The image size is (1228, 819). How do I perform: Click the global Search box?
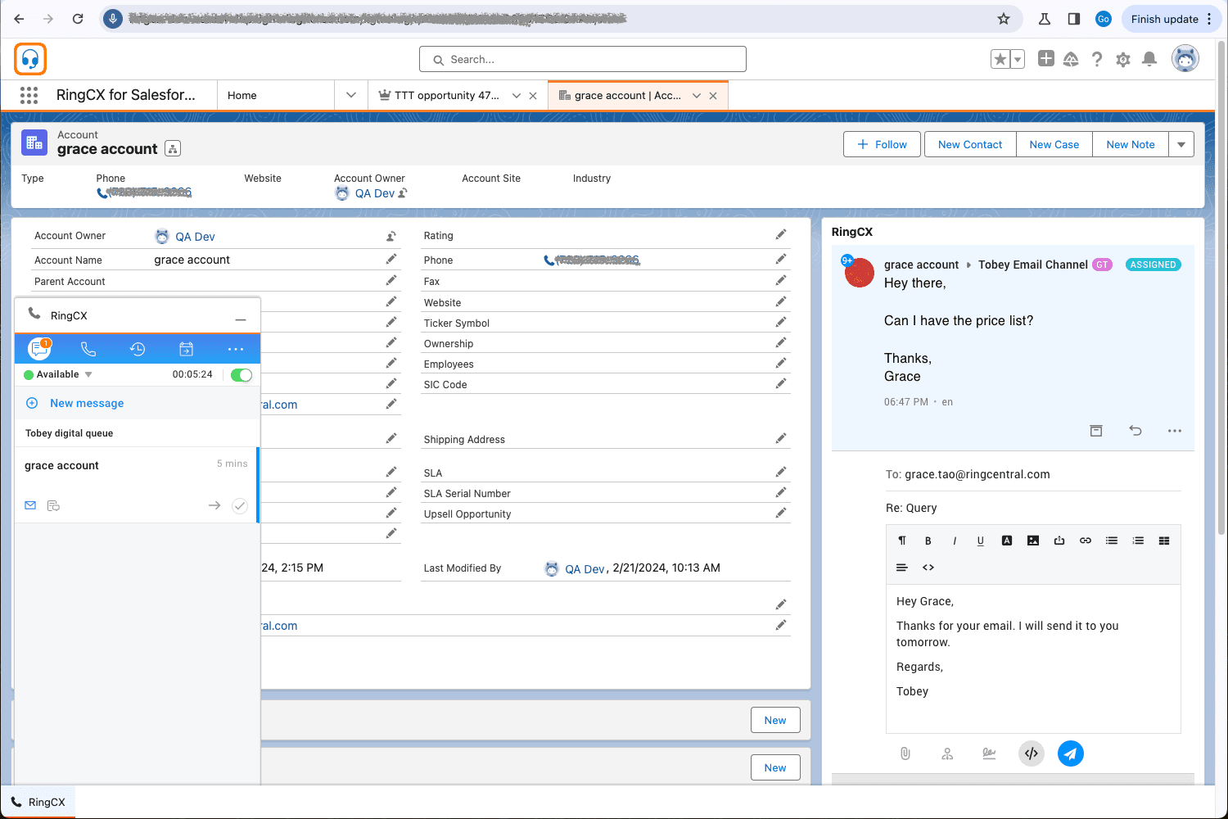(x=583, y=59)
